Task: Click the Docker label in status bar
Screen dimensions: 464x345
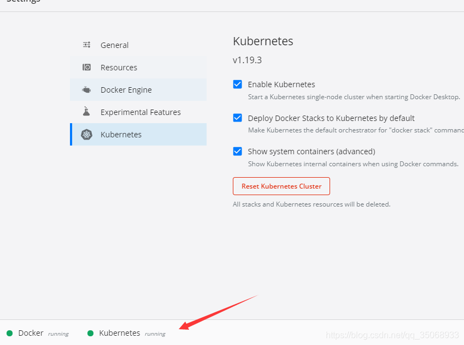Action: [31, 333]
